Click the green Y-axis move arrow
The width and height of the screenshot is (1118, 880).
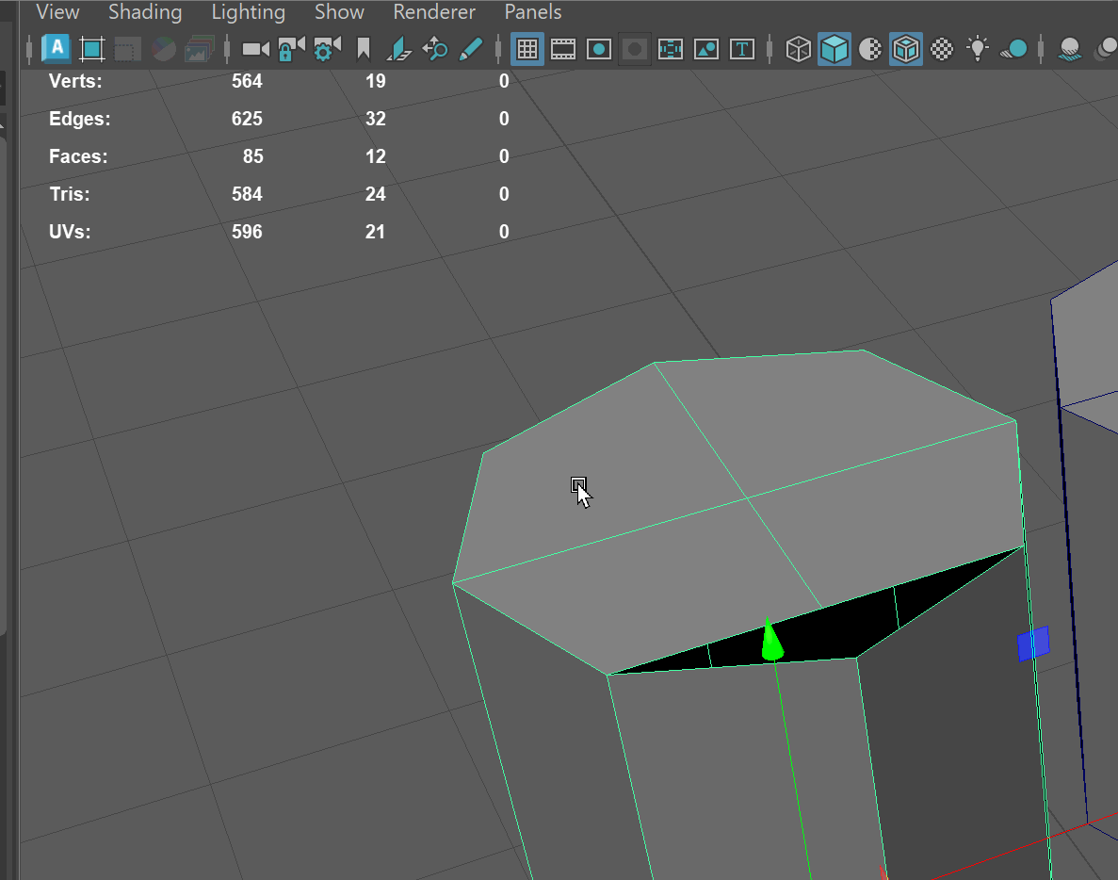771,640
